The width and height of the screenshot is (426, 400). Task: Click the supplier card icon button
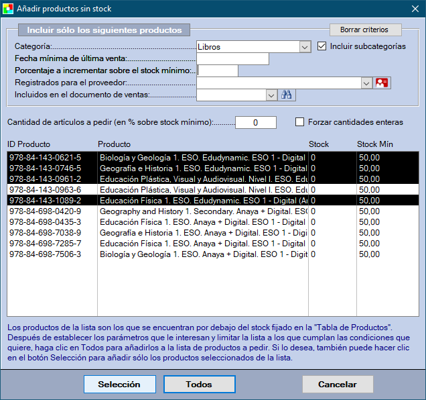click(x=382, y=83)
